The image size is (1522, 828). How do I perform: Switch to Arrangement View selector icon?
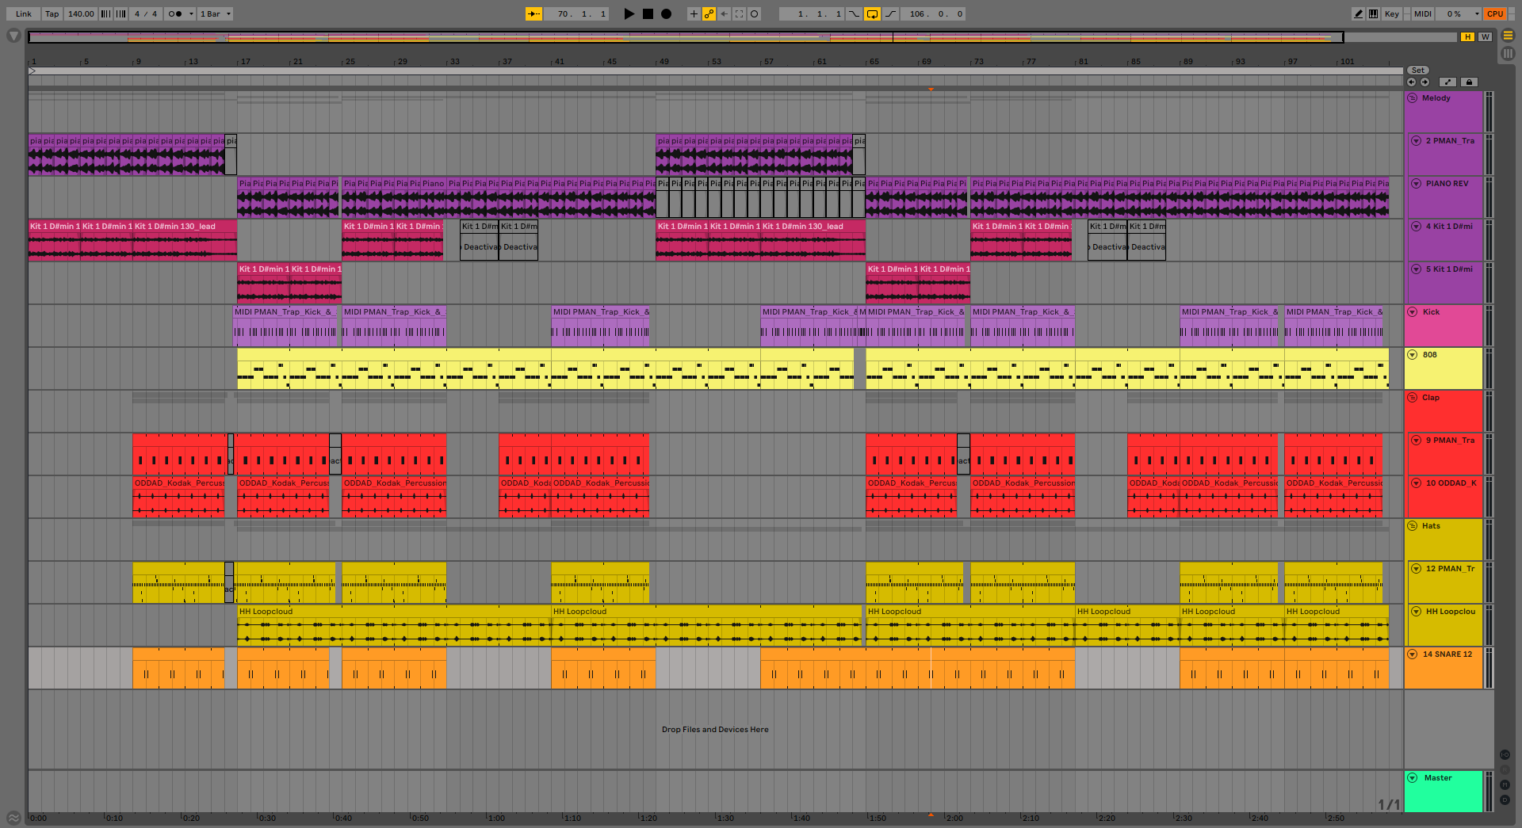[x=1508, y=36]
